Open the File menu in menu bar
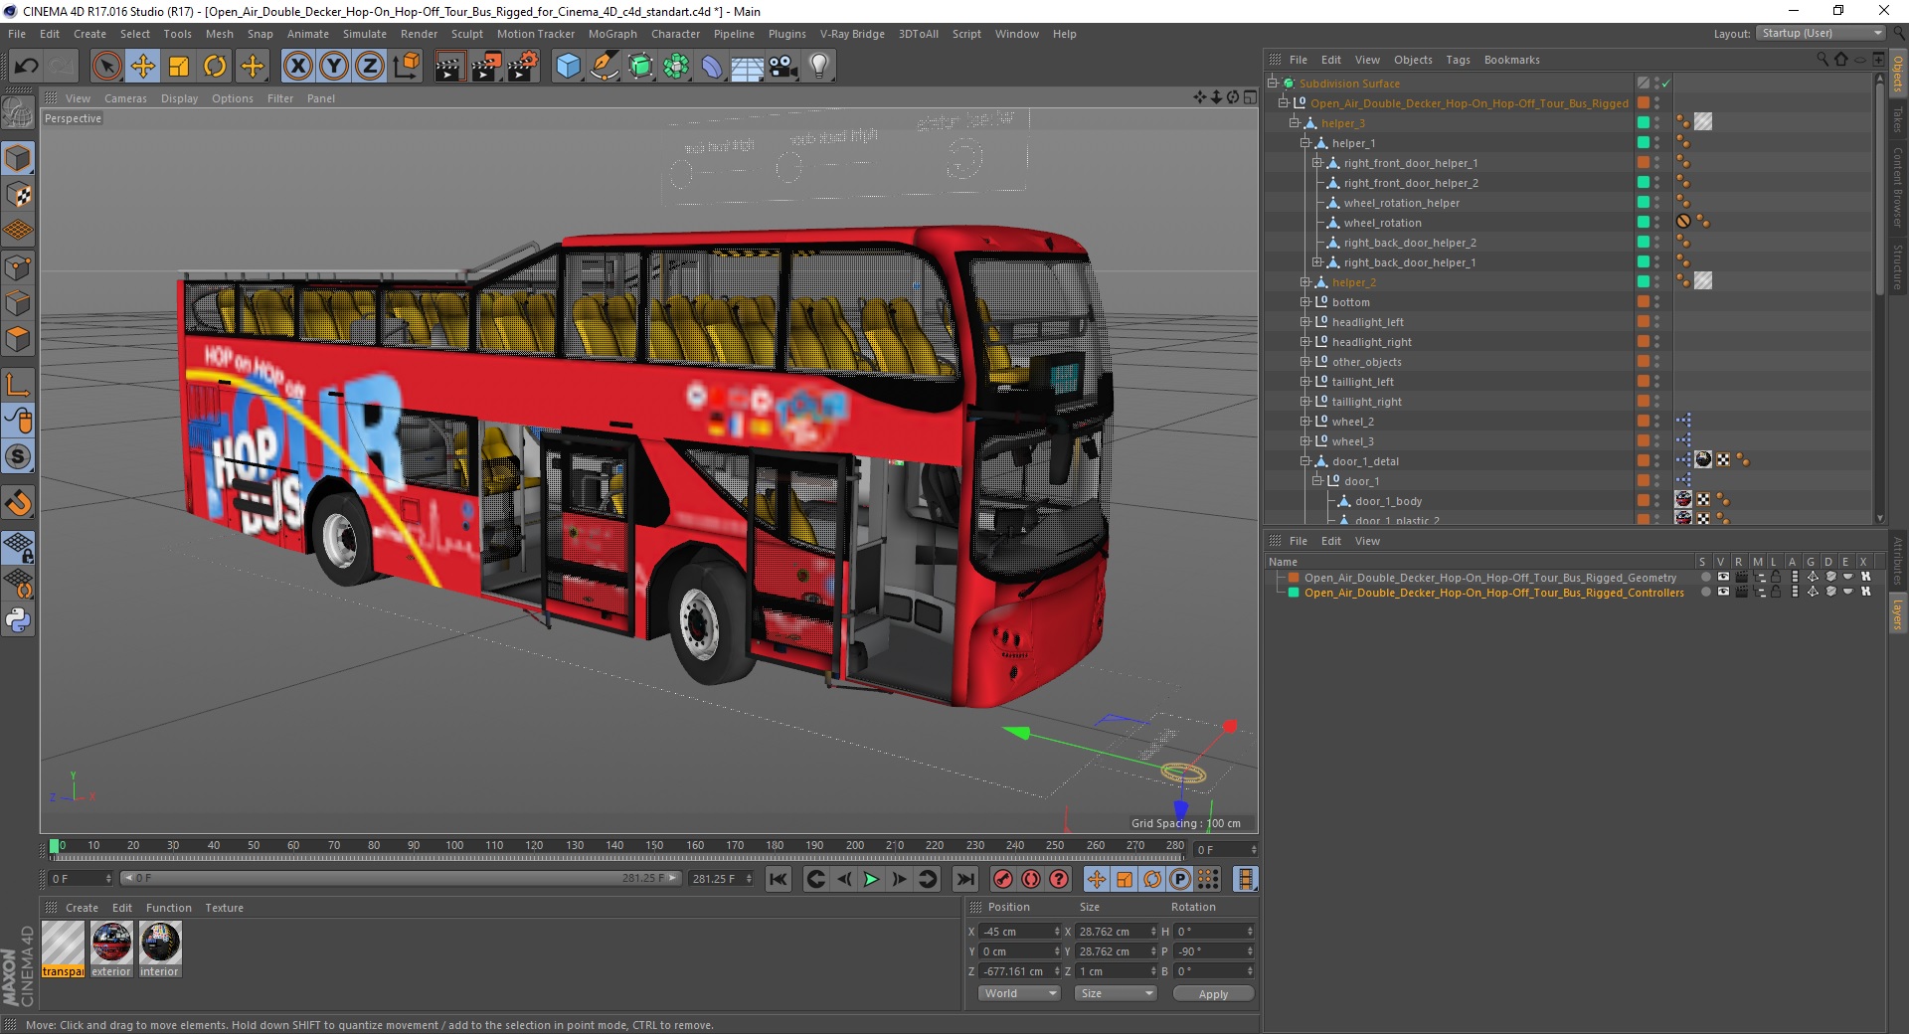 point(17,34)
